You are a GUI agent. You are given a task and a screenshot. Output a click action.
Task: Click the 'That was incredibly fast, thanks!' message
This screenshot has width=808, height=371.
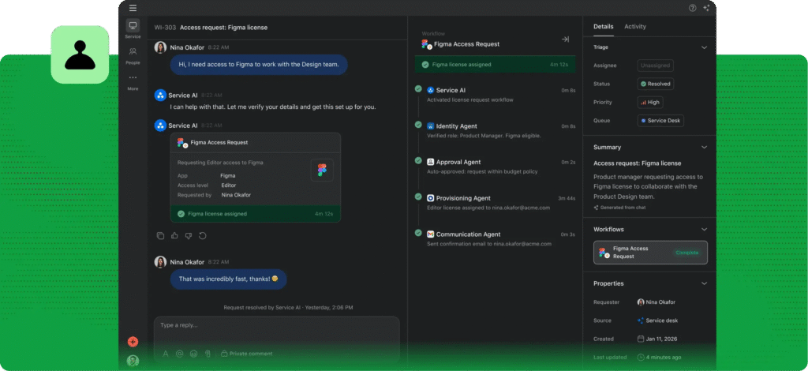[x=228, y=279]
